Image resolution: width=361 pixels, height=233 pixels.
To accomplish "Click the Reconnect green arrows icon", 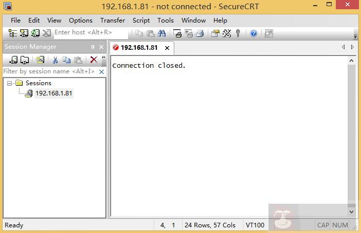I will pos(35,33).
